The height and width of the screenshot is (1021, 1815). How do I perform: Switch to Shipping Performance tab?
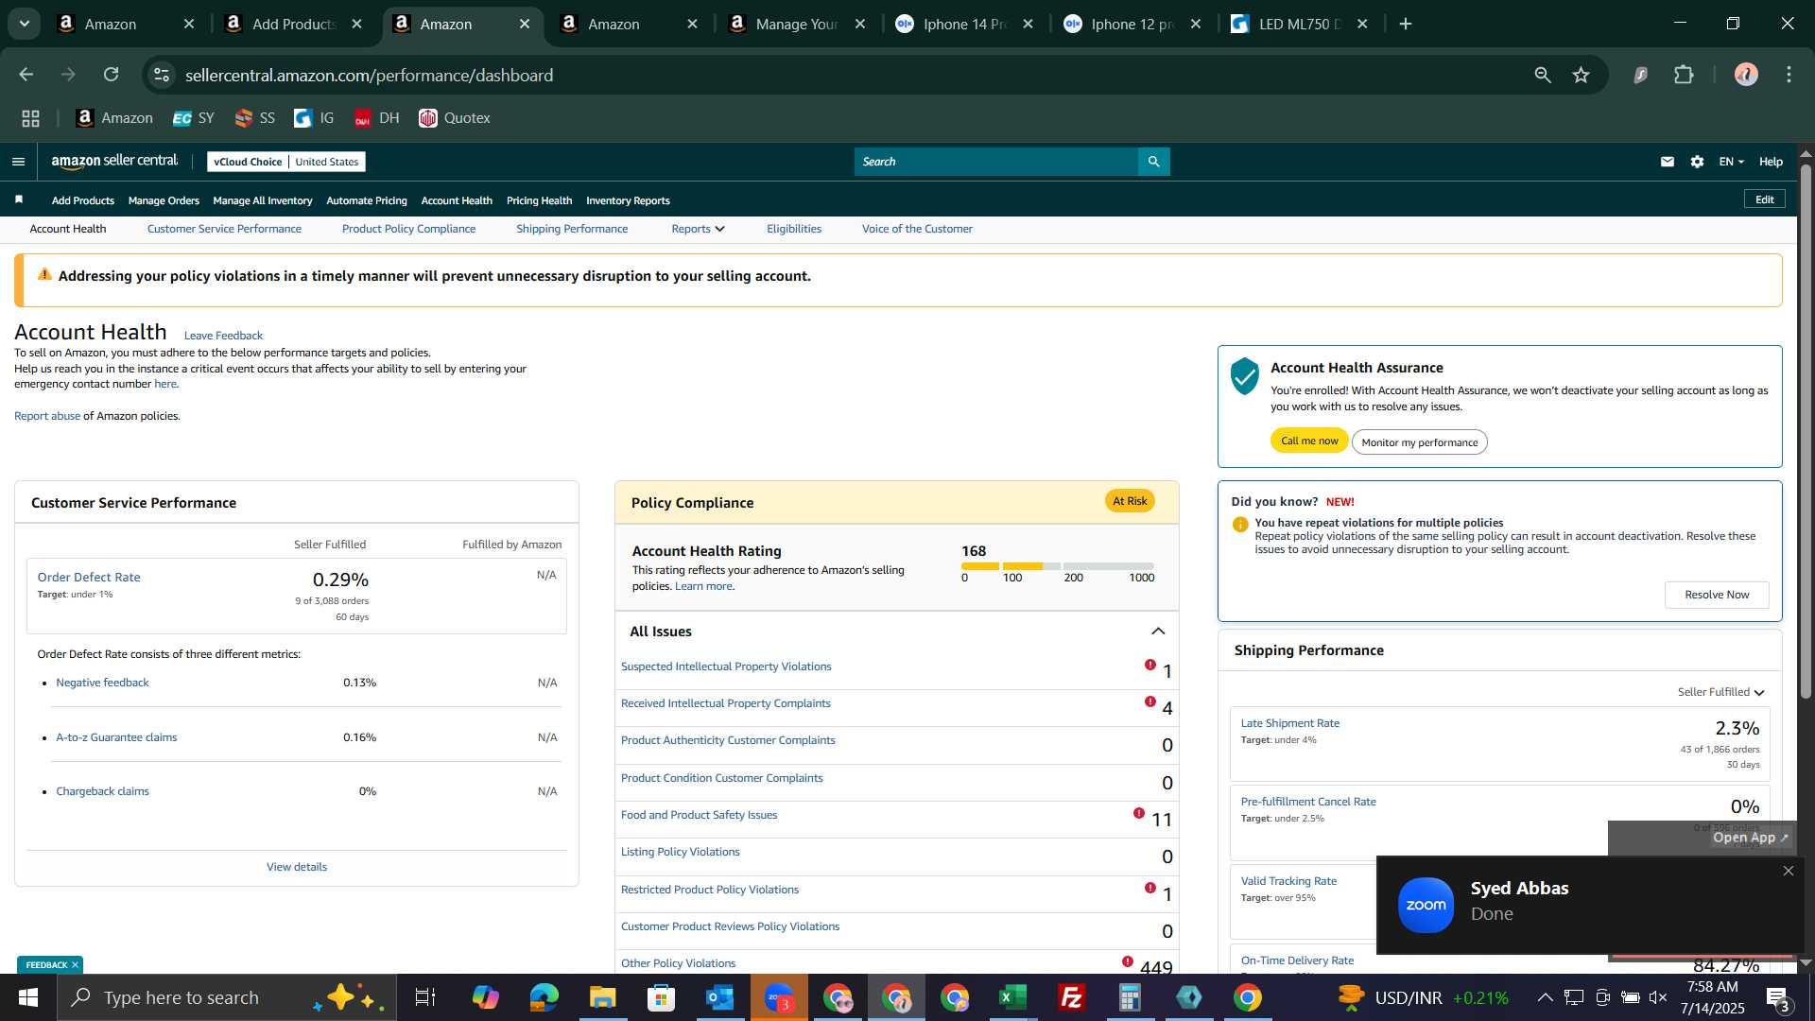572,229
